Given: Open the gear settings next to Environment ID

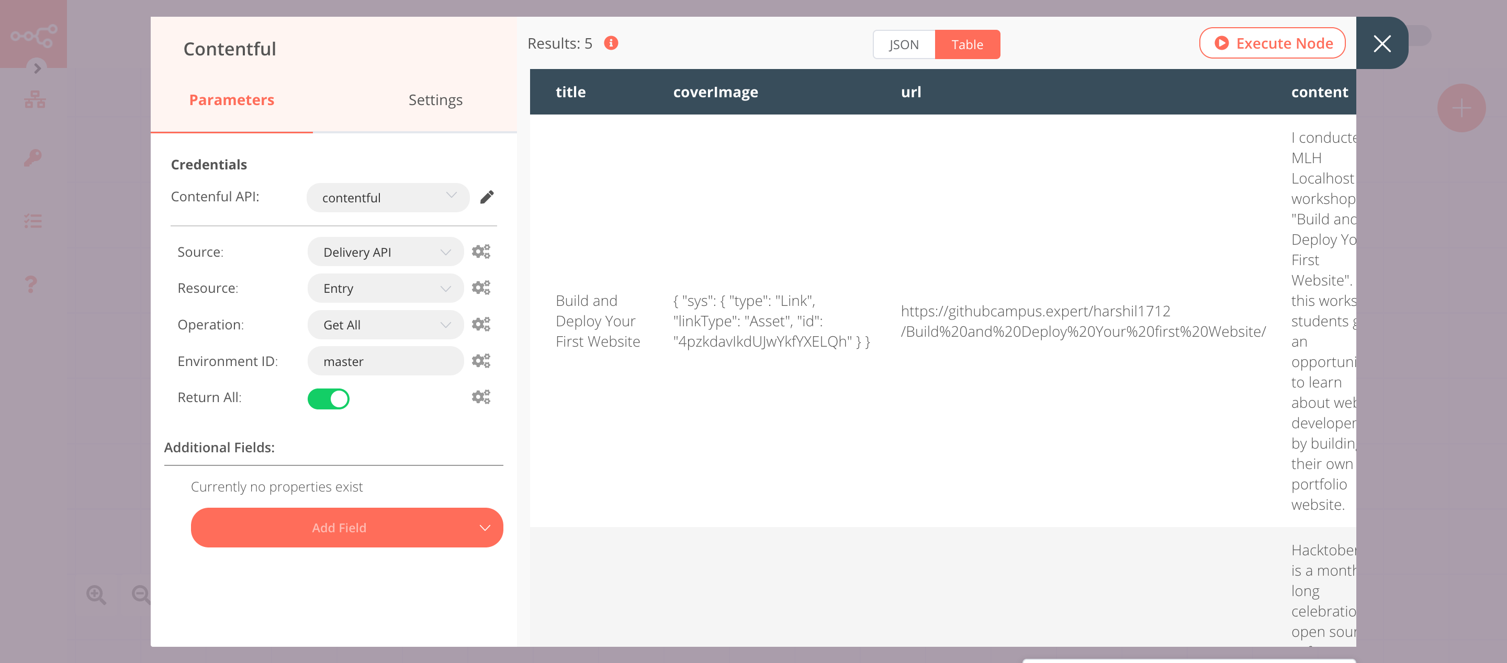Looking at the screenshot, I should [x=481, y=360].
